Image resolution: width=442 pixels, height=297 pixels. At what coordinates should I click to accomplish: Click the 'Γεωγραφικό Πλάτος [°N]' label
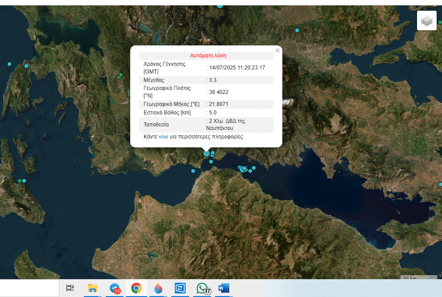tap(167, 92)
